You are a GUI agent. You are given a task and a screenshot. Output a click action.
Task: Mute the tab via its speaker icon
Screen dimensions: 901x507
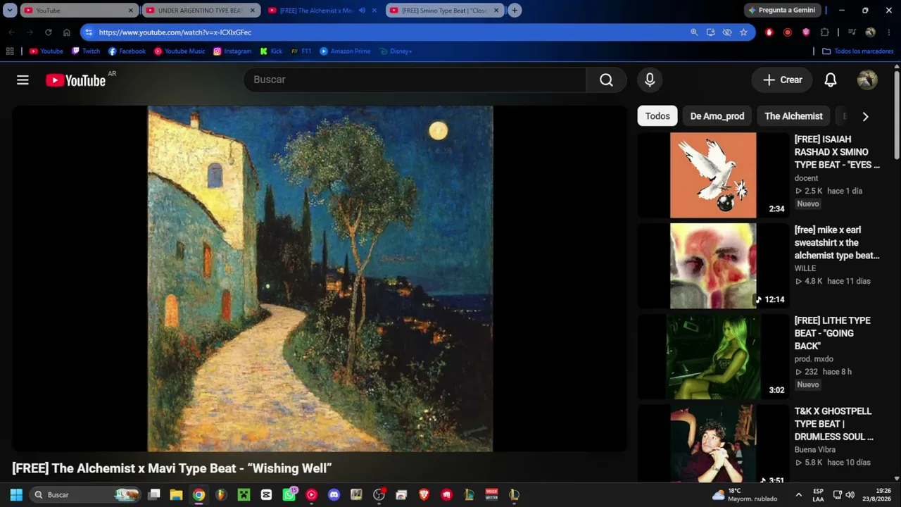tap(362, 11)
